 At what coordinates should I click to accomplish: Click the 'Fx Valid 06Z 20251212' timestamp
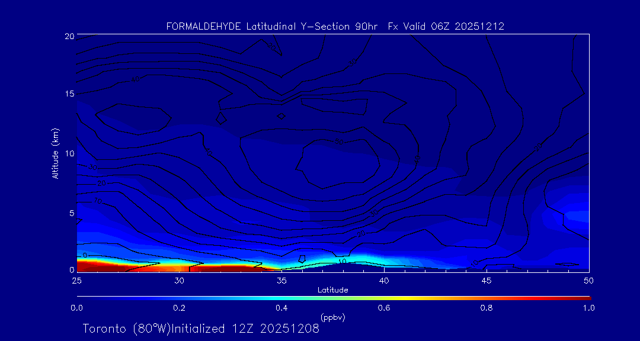[x=446, y=26]
